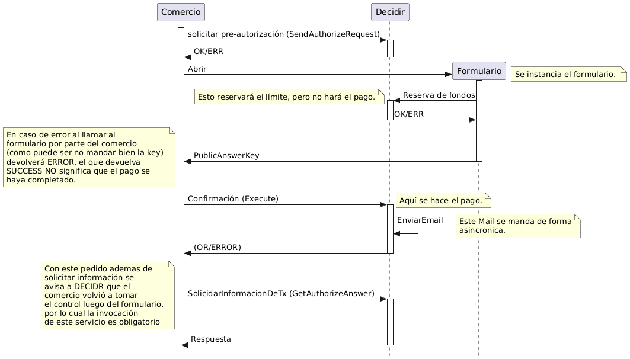Select the GetAuthorizeAnswer message label
This screenshot has height=359, width=630.
281,294
